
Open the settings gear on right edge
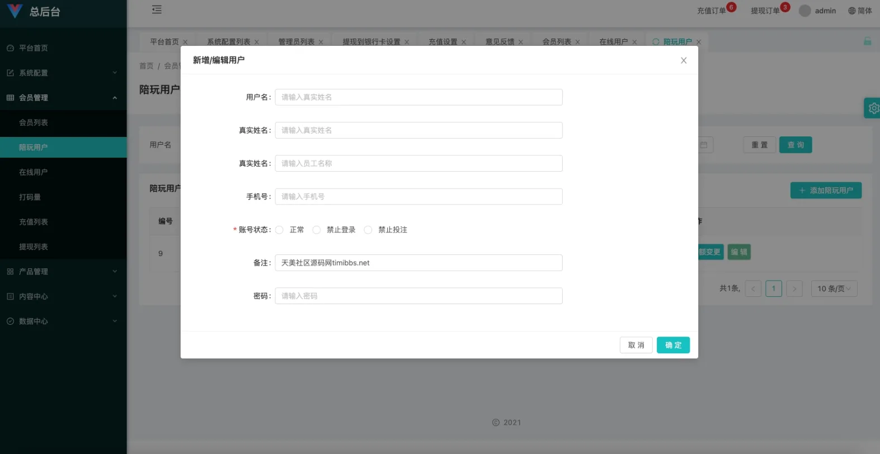(x=873, y=108)
